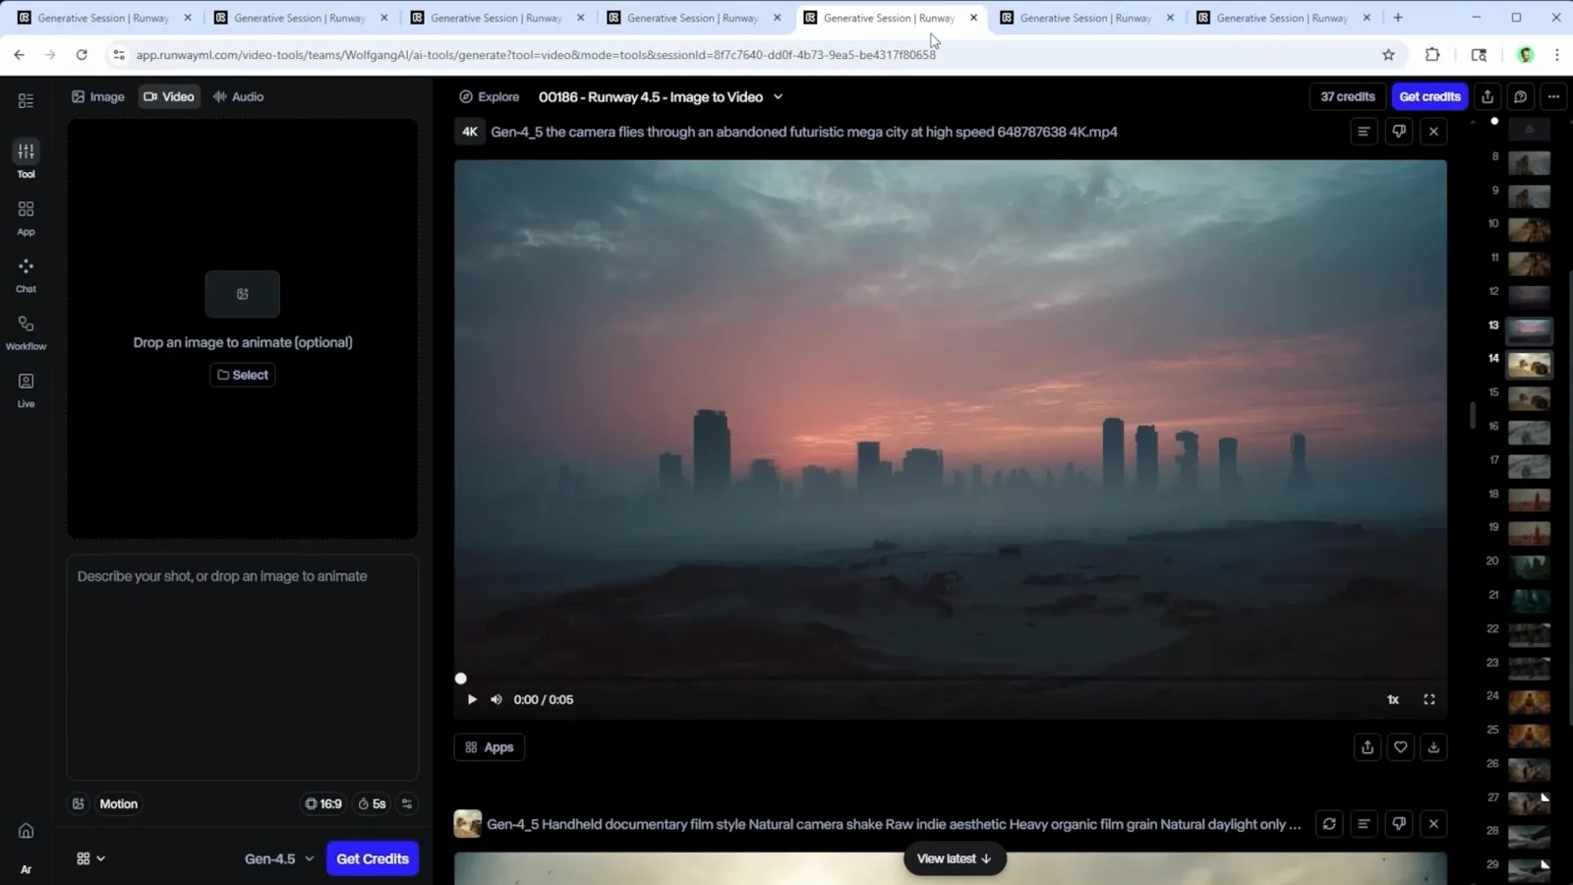The image size is (1573, 885).
Task: Switch to the Audio tab
Action: (239, 96)
